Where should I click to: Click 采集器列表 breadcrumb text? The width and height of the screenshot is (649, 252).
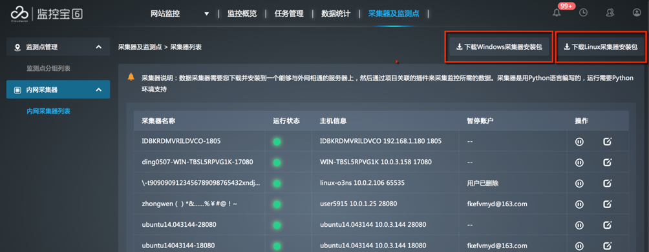coord(186,47)
